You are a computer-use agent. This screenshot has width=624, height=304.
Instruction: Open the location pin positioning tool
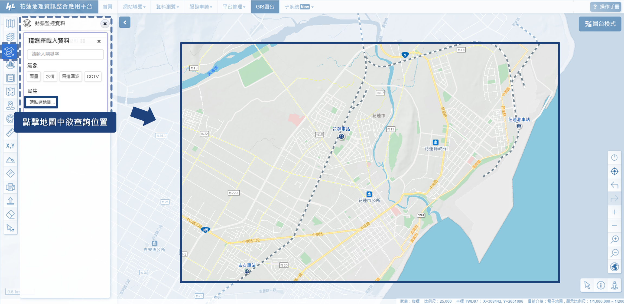tap(10, 105)
